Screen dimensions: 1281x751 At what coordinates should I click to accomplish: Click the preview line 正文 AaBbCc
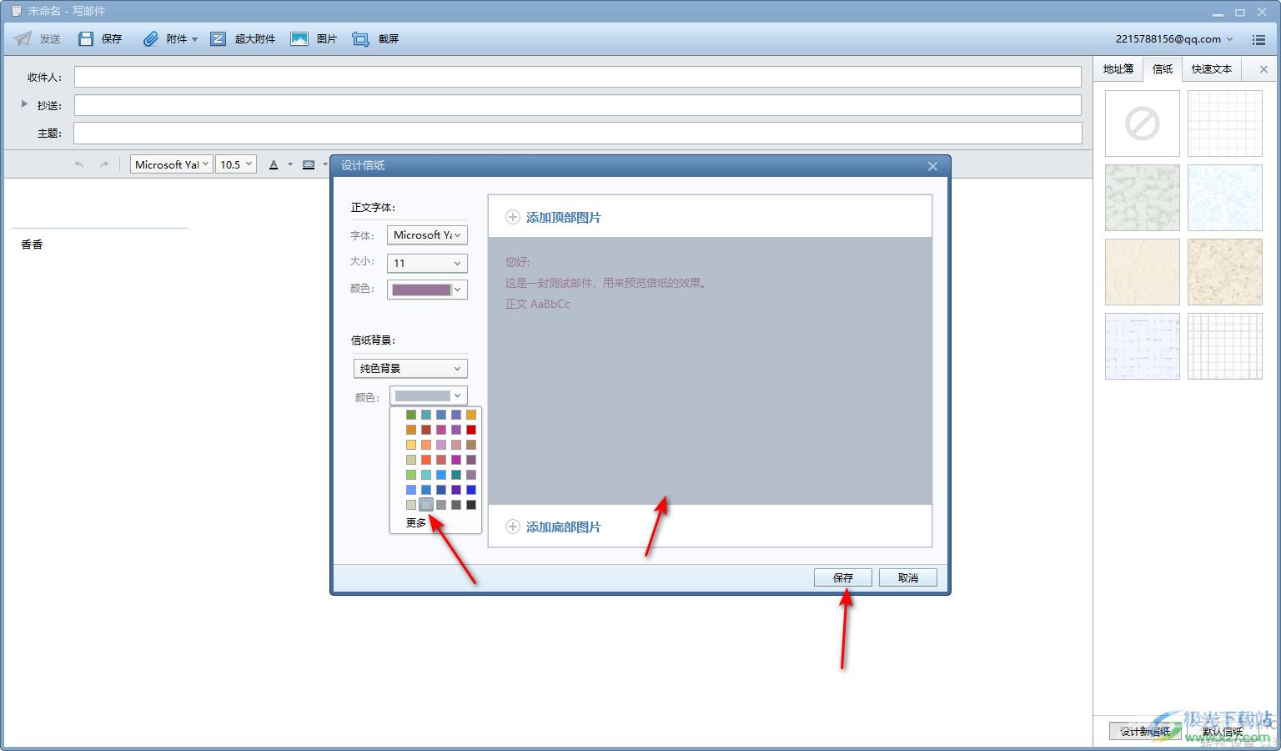538,304
